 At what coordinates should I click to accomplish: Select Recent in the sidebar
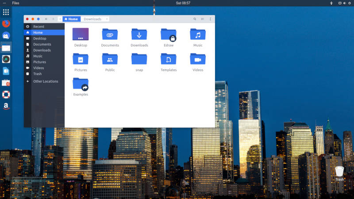(44, 27)
